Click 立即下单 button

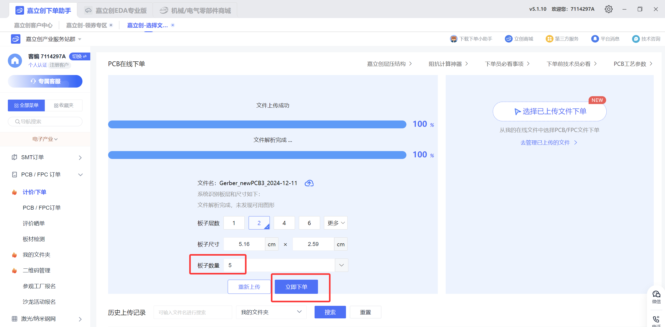(x=296, y=287)
